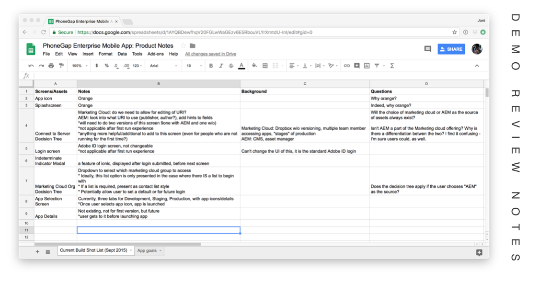The height and width of the screenshot is (293, 551).
Task: Reload the browser page
Action: point(44,33)
